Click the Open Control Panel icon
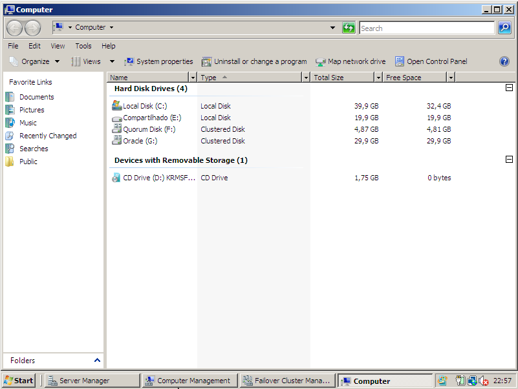The width and height of the screenshot is (518, 389). point(400,61)
